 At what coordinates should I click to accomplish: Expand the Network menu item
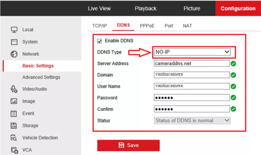pos(31,54)
